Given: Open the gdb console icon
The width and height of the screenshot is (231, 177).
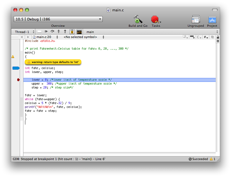Looking at the screenshot, I should pyautogui.click(x=79, y=32).
